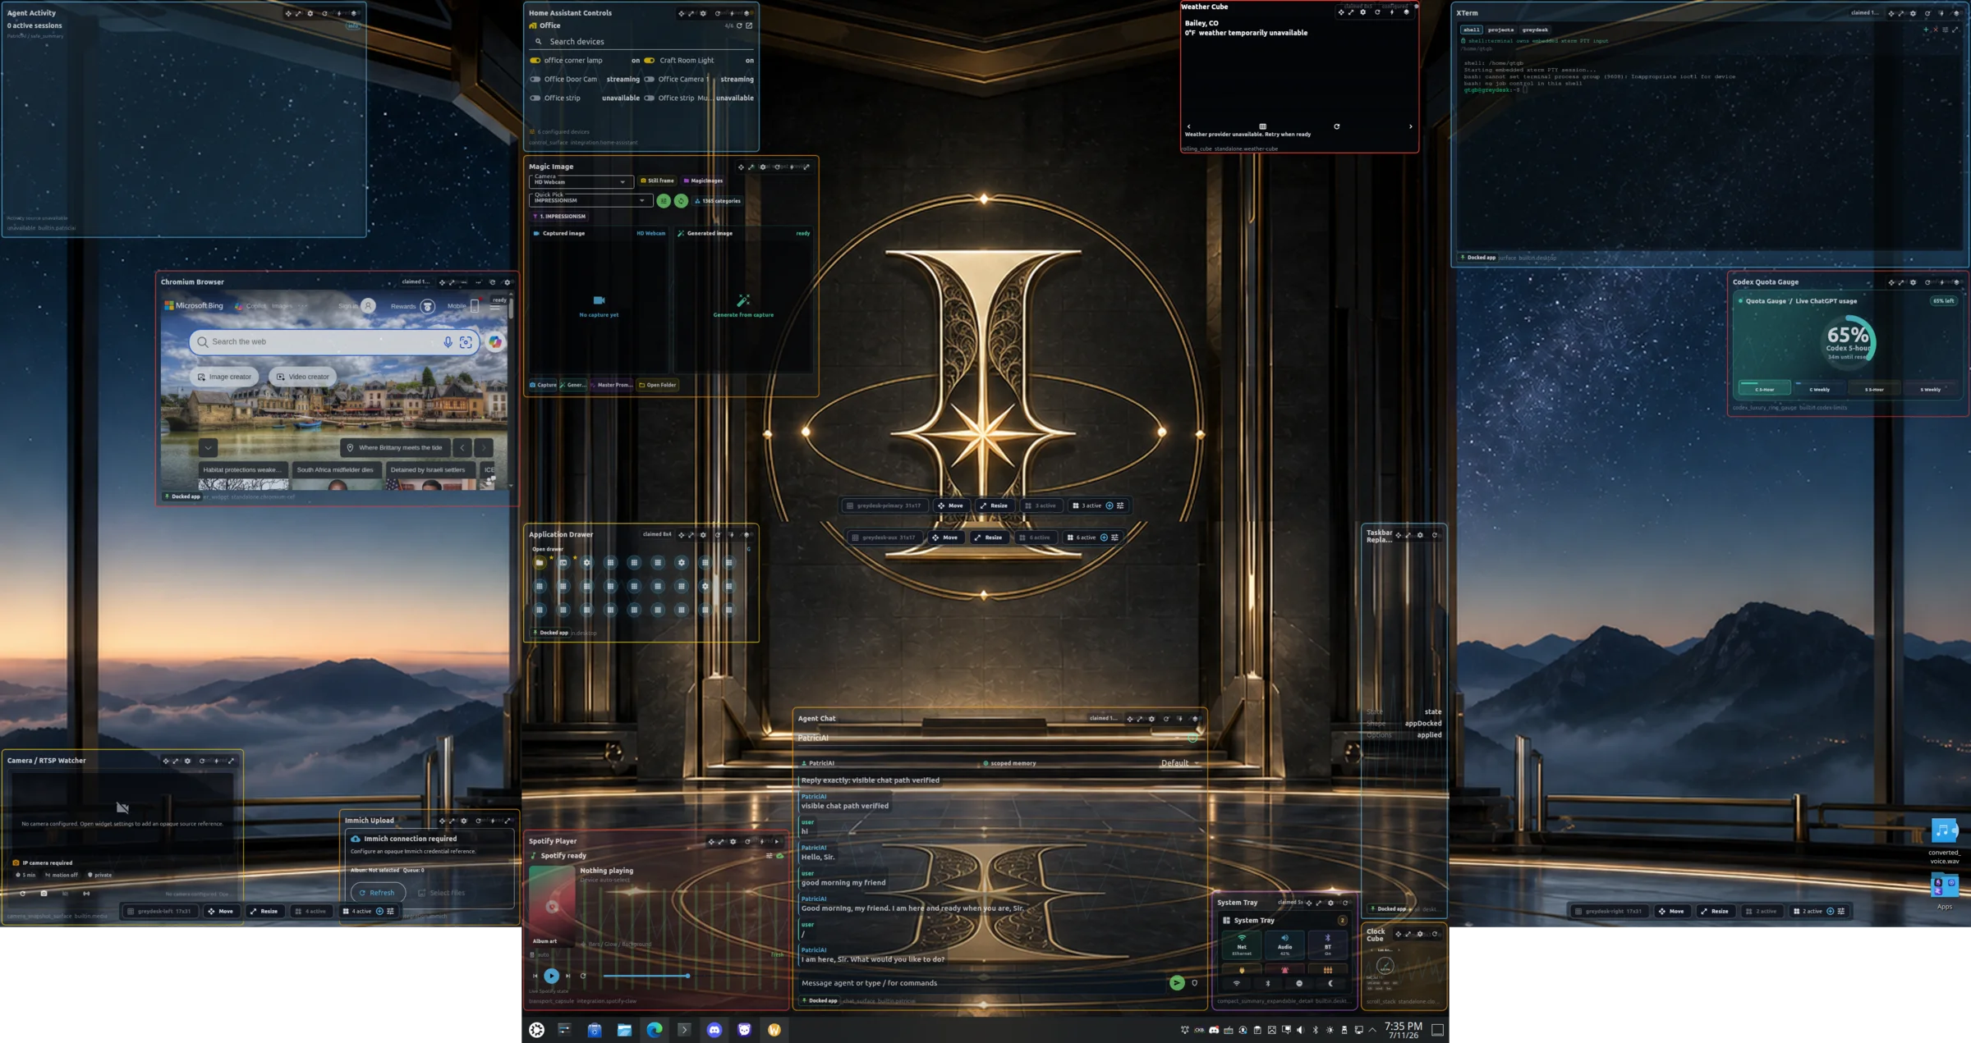
Task: Open Home Assistant Office in external window icon
Action: (x=749, y=25)
